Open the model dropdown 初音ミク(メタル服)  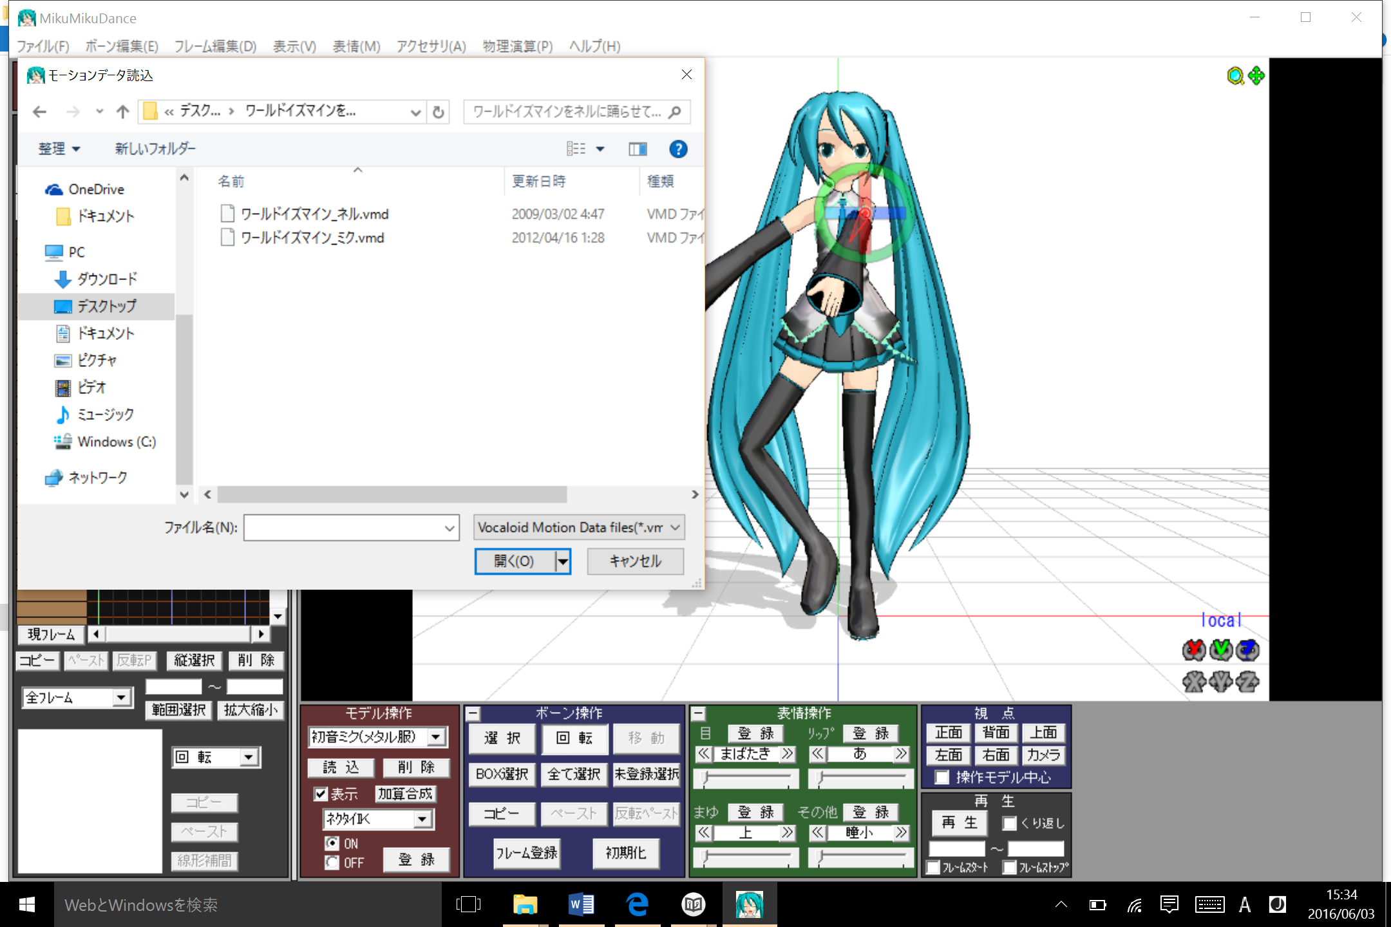(436, 736)
